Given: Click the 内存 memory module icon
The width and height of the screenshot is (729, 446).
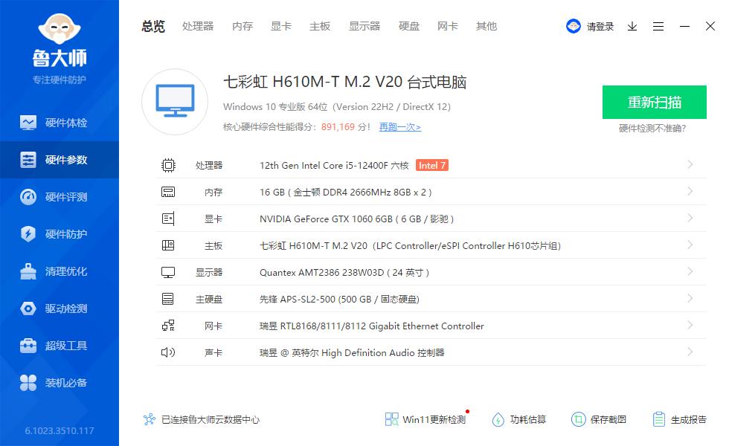Looking at the screenshot, I should pyautogui.click(x=168, y=192).
